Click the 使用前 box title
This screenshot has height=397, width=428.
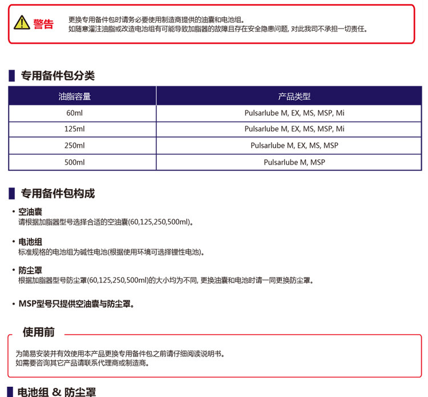(38, 332)
